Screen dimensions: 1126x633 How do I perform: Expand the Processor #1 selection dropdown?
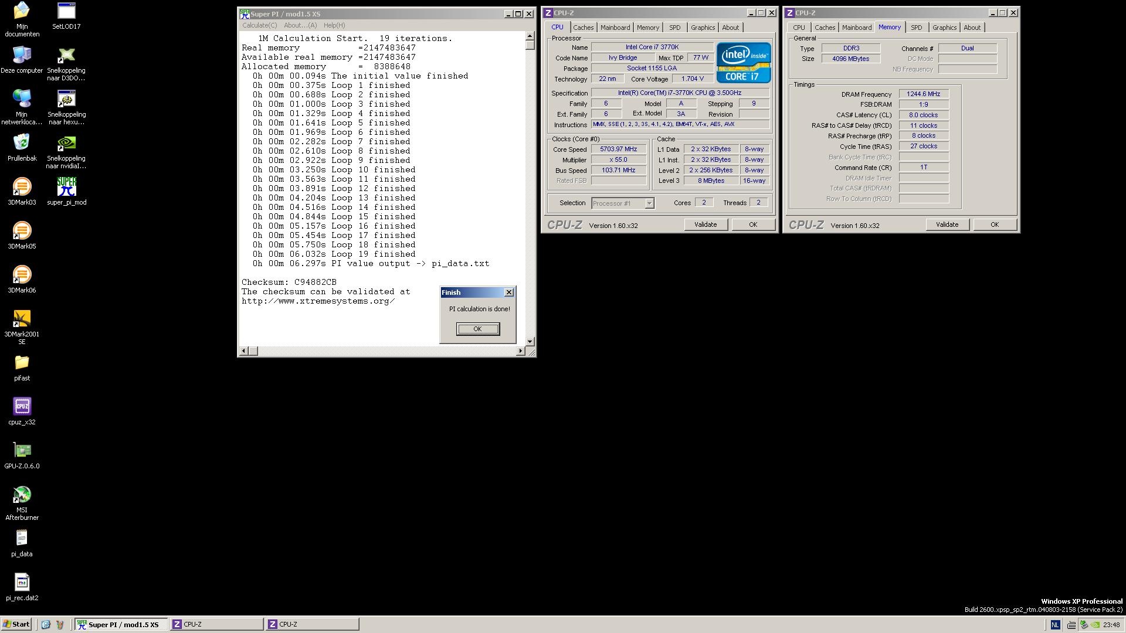click(649, 203)
